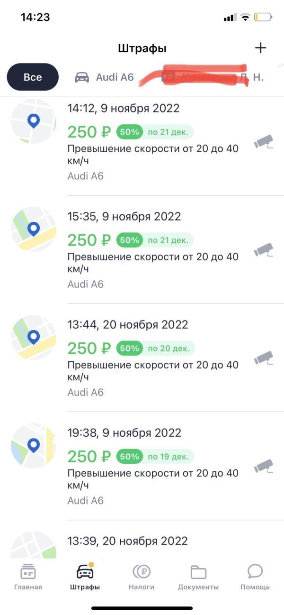Select the 'Все' filter chip
Viewport: 284px width, 615px height.
pos(33,77)
